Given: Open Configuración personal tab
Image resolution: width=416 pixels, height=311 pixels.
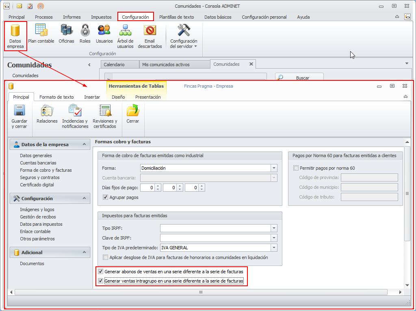Looking at the screenshot, I should (264, 17).
